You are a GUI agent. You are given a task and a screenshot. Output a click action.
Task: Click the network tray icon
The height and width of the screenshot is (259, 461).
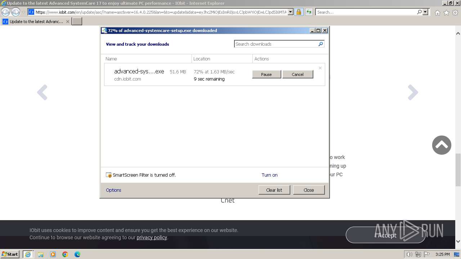click(418, 254)
